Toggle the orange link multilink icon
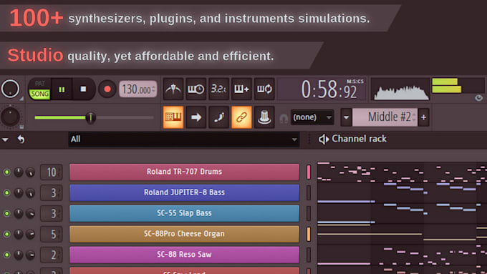The image size is (487, 274). (241, 117)
